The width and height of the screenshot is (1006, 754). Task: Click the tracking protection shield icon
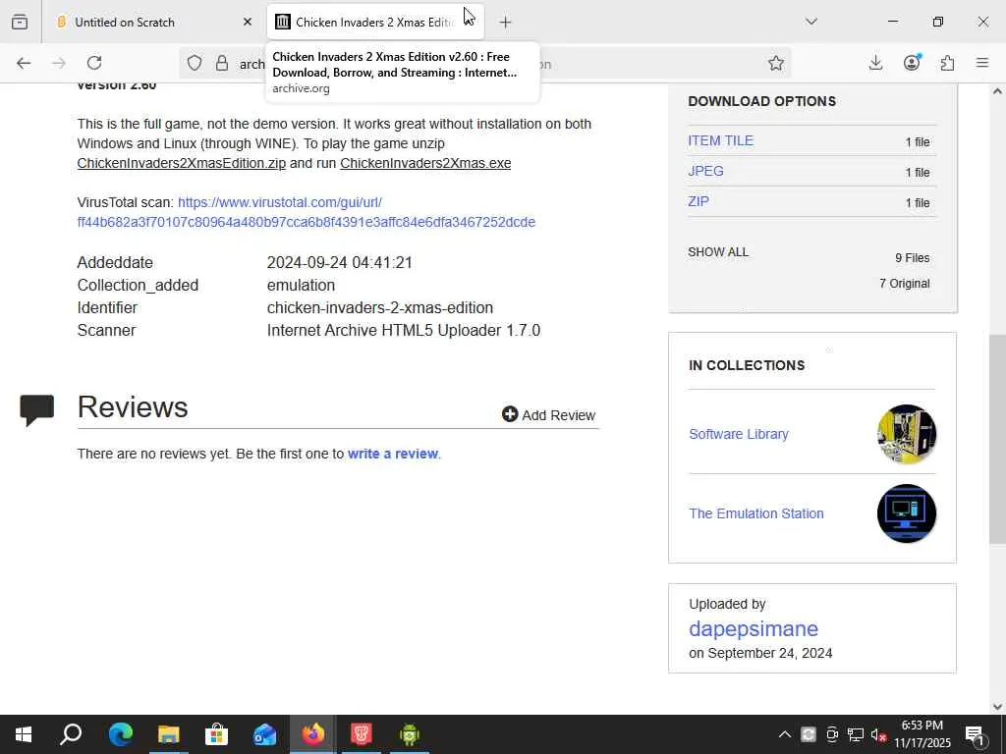[x=195, y=63]
